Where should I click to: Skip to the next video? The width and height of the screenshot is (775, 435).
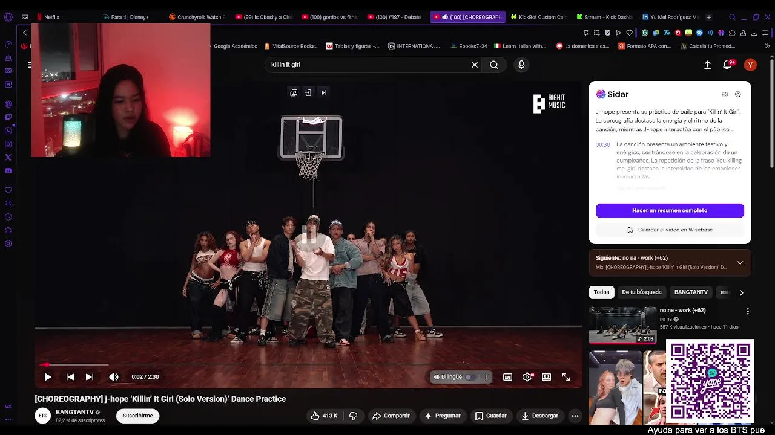[x=90, y=376]
